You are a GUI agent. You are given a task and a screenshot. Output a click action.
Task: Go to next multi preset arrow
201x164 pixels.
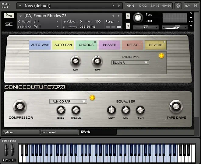point(119,6)
